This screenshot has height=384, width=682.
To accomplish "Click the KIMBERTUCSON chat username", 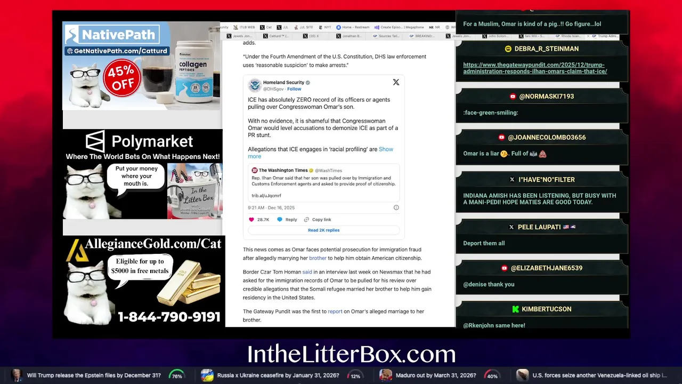I will 547,309.
